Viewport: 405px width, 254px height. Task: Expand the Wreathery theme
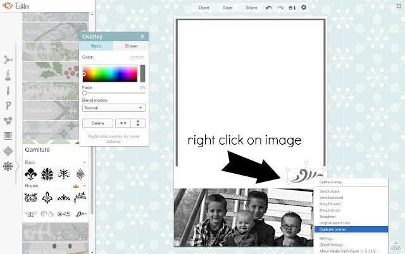coord(51,52)
